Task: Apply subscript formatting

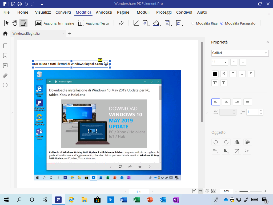Action: [224, 83]
